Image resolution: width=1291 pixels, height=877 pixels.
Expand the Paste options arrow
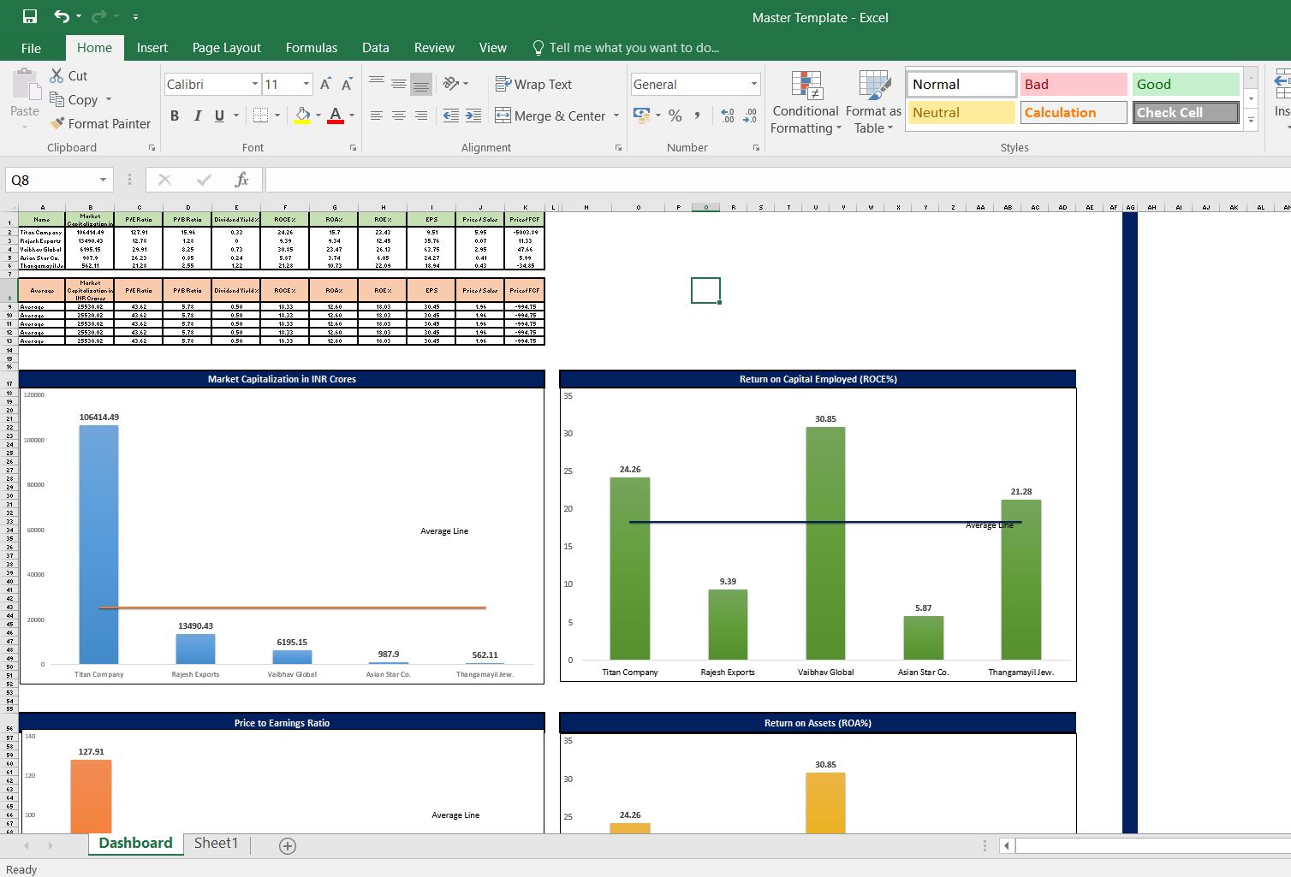(x=25, y=127)
